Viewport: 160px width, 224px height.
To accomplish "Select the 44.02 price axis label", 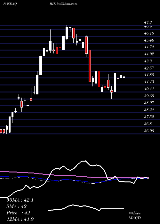I will (x=149, y=54).
